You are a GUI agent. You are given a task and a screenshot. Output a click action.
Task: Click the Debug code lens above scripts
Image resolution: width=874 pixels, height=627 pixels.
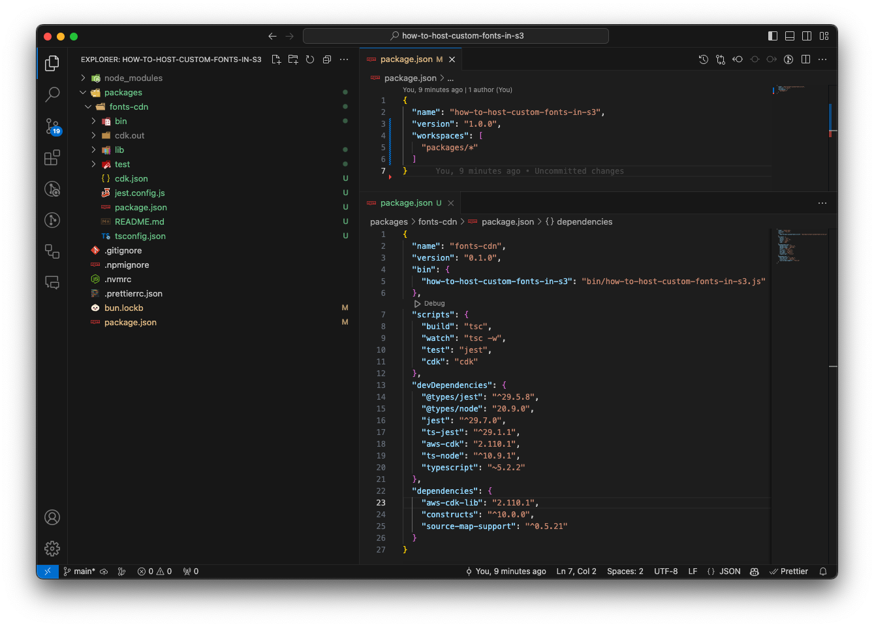[x=434, y=304]
